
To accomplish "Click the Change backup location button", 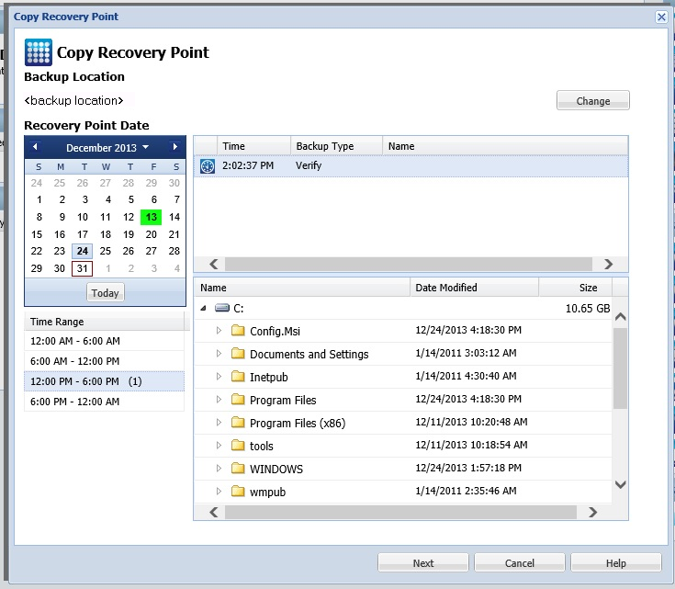I will (x=592, y=101).
